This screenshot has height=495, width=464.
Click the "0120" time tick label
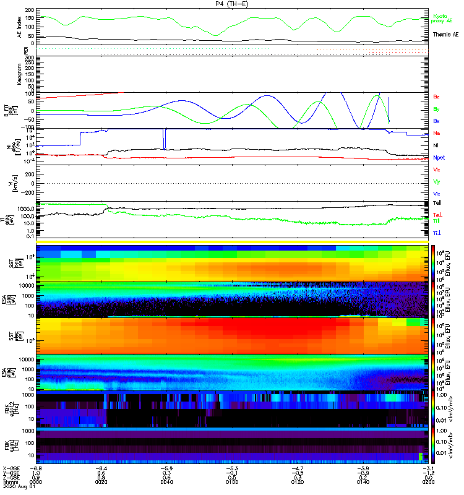pyautogui.click(x=298, y=482)
